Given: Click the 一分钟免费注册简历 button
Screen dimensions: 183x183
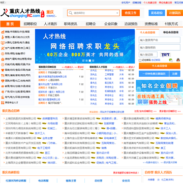Looking at the screenshot, I should click(x=154, y=74).
